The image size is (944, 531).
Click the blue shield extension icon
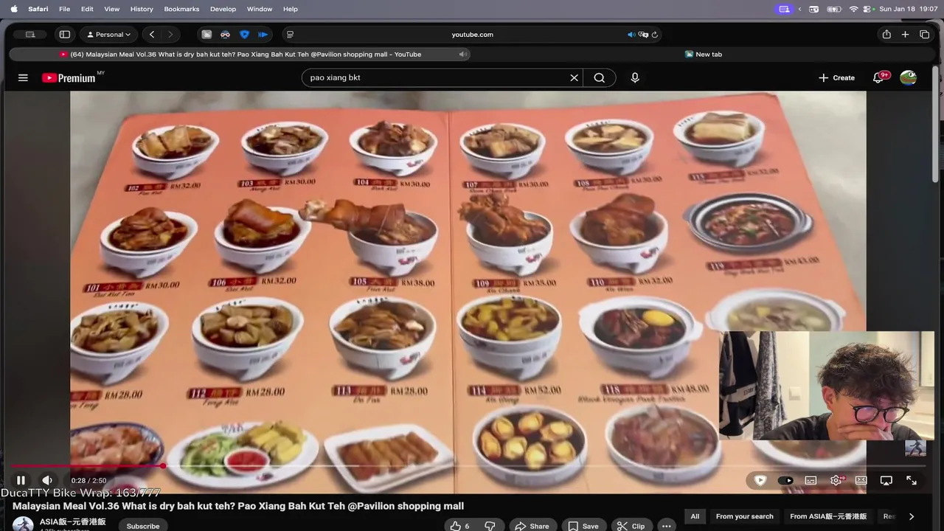coord(244,35)
